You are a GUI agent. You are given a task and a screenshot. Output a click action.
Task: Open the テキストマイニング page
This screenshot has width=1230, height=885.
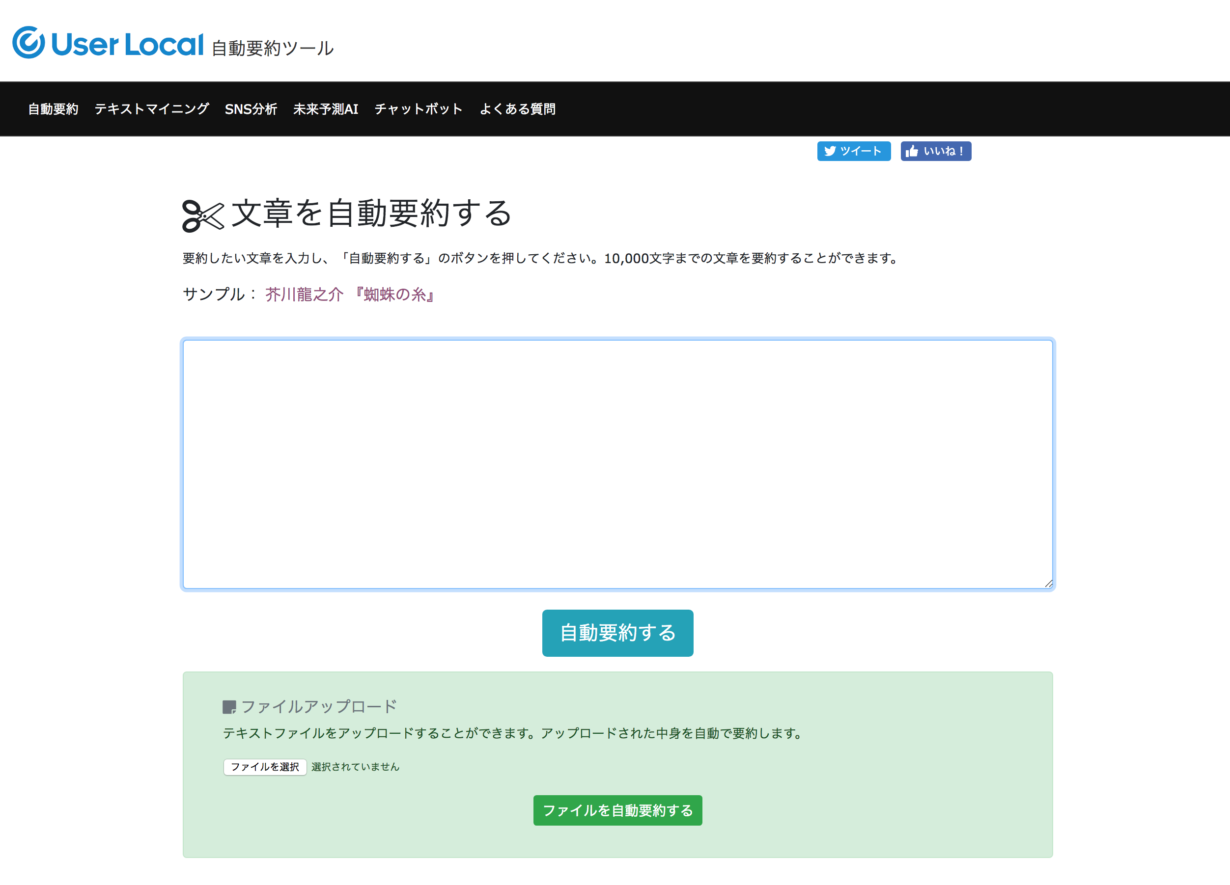pyautogui.click(x=152, y=109)
